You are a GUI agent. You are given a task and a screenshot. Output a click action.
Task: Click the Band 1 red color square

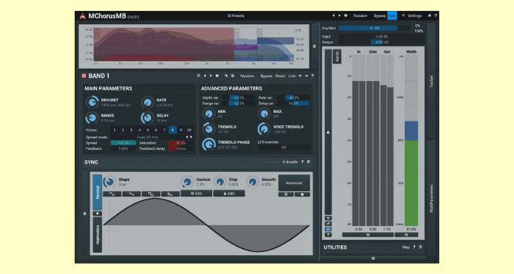(x=84, y=76)
